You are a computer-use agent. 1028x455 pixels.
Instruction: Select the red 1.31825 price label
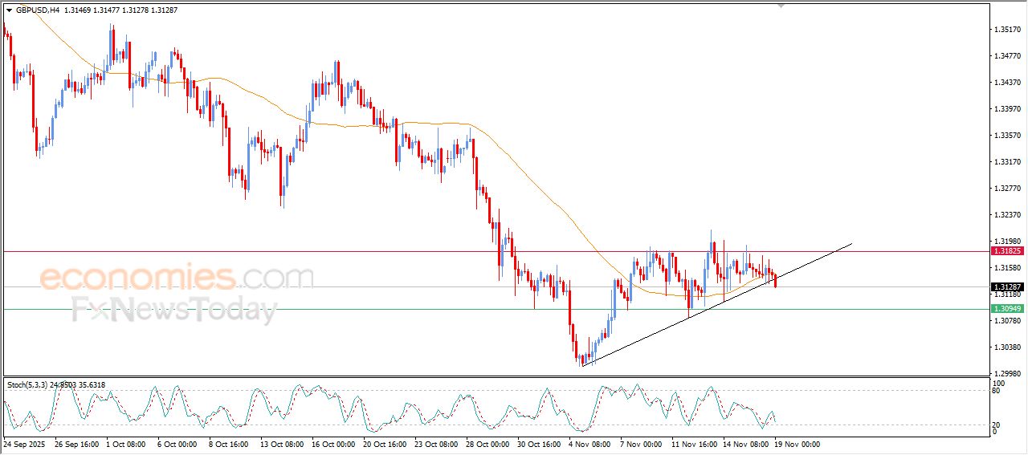tap(1006, 251)
